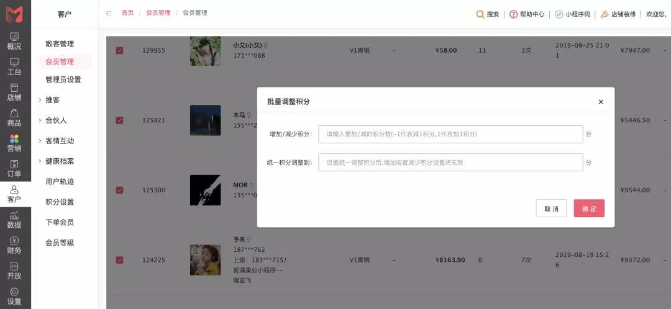Expand the 推客 submenu
671x309 pixels.
click(x=40, y=100)
